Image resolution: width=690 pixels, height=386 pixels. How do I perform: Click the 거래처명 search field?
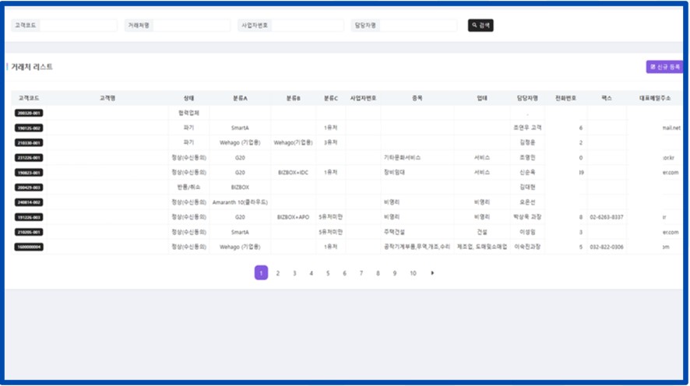191,26
